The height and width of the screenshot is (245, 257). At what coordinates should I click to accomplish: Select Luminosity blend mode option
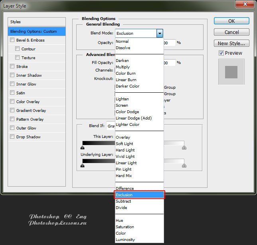pyautogui.click(x=125, y=240)
